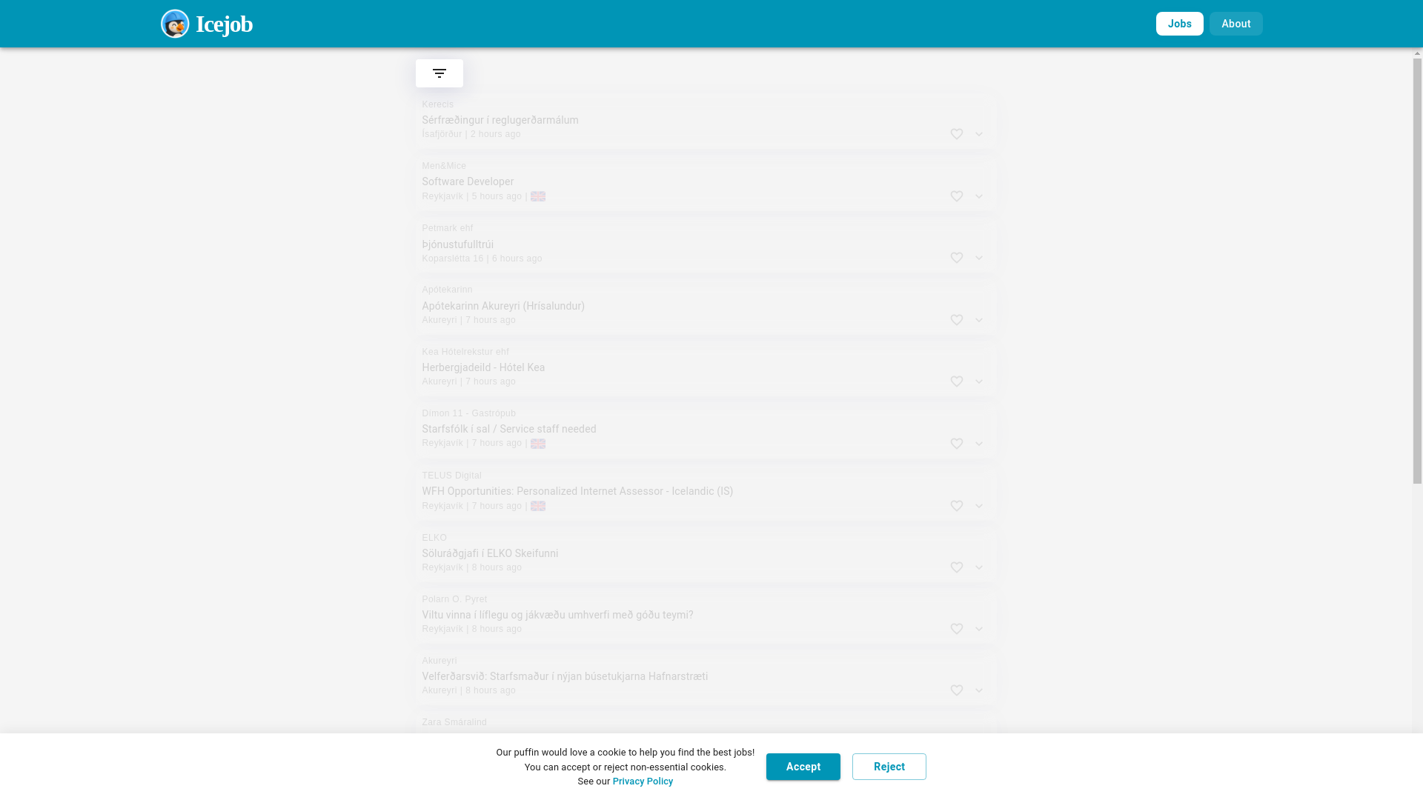Favorite the Herbergjadeild Hótel Kea job

click(957, 381)
